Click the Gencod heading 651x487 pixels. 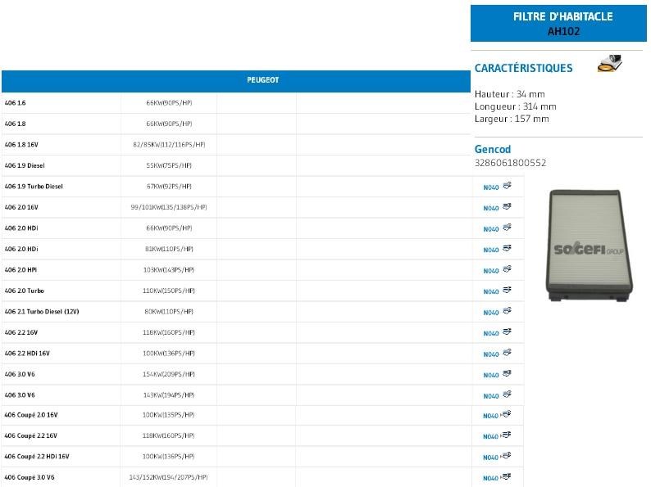click(493, 149)
